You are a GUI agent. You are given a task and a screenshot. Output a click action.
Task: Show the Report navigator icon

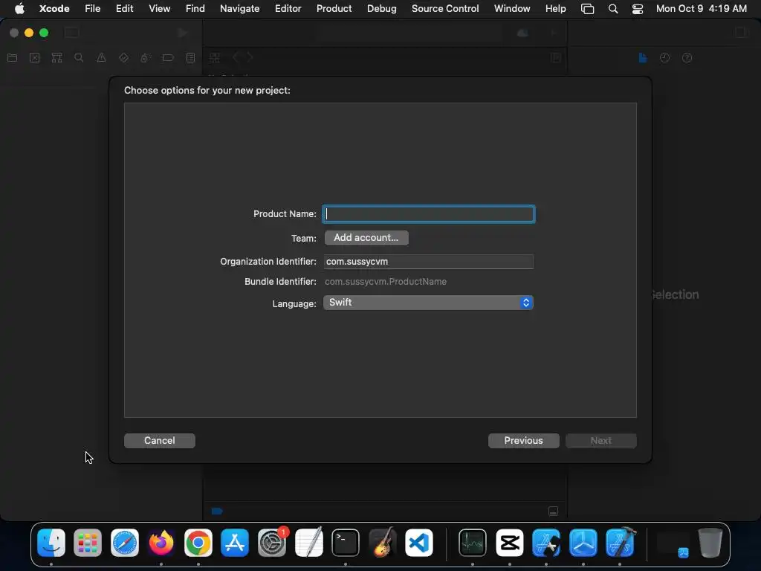pos(191,58)
